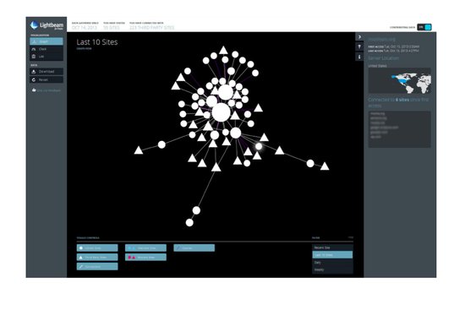Click the lightbulb tips icon
Screen dimensions: 465x310
(359, 46)
